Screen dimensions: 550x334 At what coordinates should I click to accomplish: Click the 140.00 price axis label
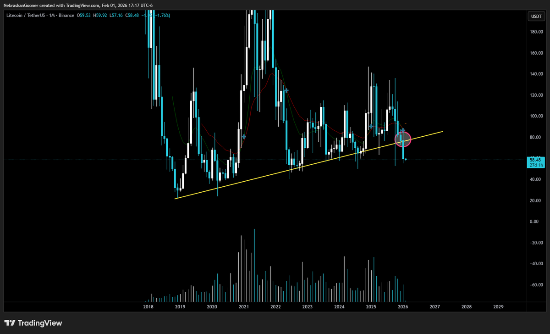pyautogui.click(x=537, y=74)
